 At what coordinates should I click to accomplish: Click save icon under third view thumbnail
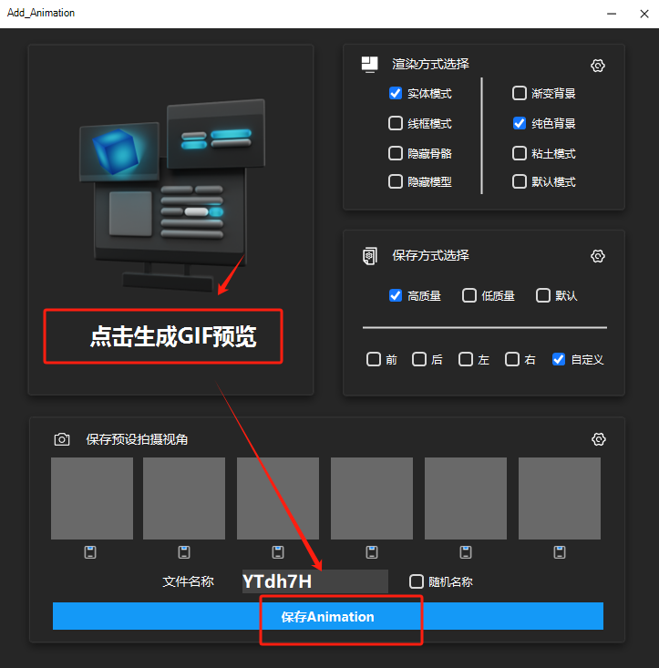coord(278,552)
